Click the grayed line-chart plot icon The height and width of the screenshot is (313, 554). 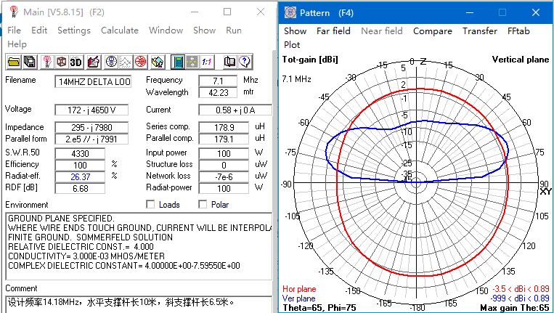pyautogui.click(x=126, y=62)
